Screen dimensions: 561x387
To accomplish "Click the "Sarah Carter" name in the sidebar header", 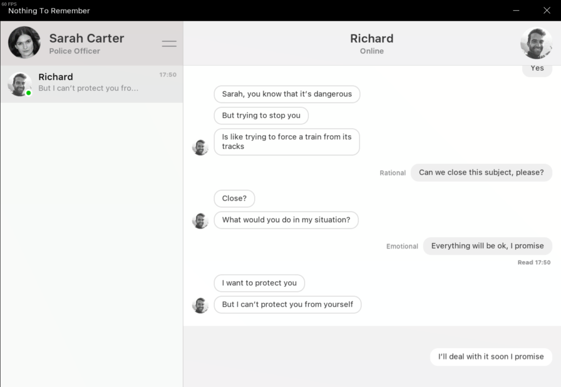I will click(87, 38).
